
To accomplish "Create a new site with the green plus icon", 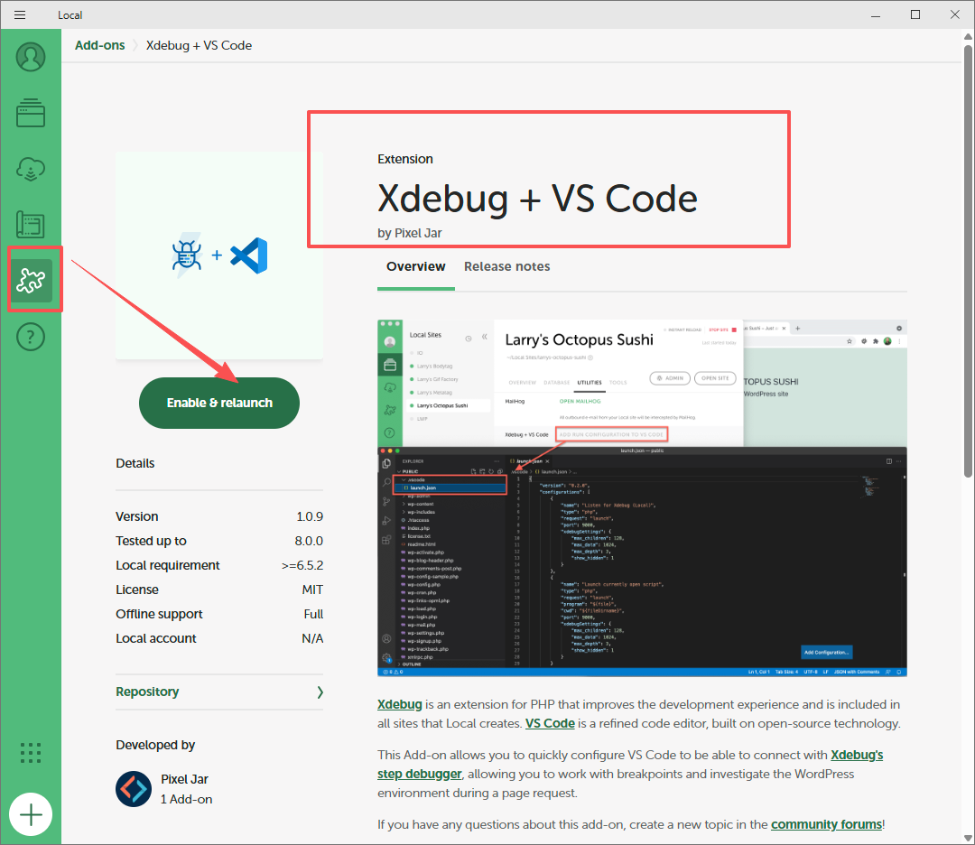I will tap(31, 814).
